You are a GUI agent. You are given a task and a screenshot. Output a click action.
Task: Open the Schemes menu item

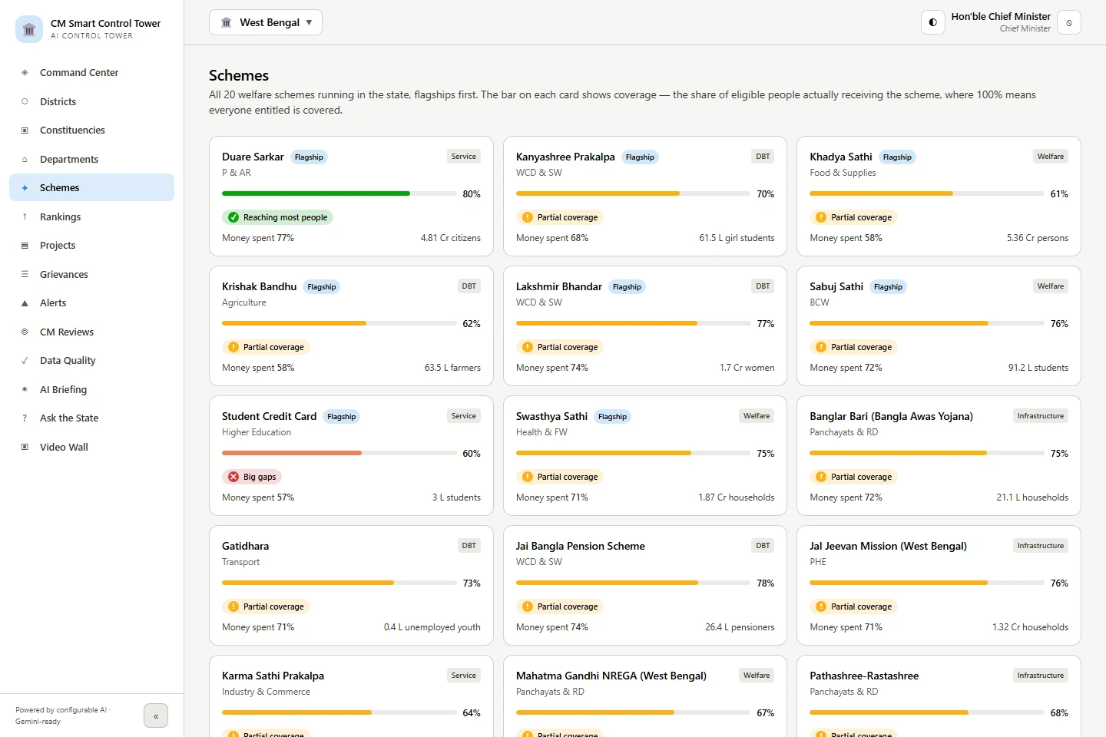[92, 187]
